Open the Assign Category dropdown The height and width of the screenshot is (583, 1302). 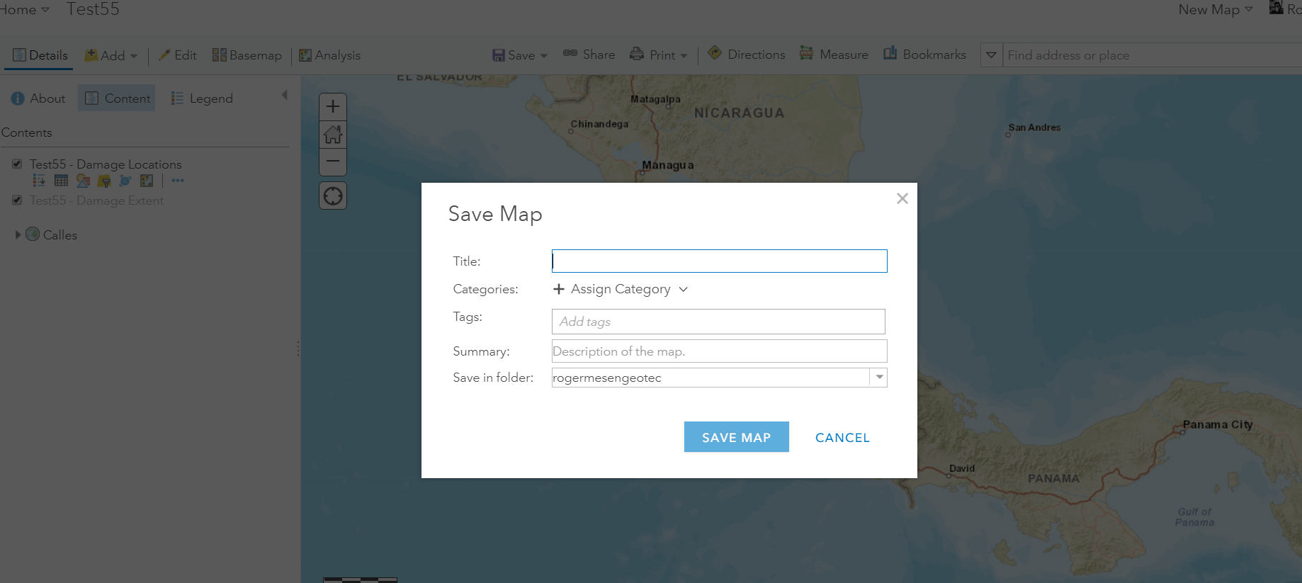621,289
